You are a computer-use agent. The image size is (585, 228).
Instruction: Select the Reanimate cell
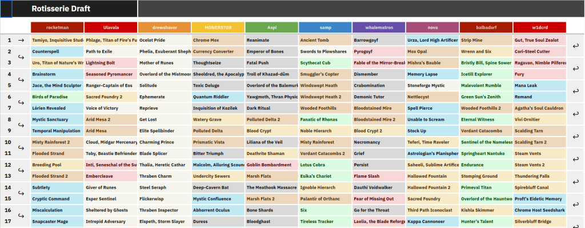pyautogui.click(x=272, y=41)
